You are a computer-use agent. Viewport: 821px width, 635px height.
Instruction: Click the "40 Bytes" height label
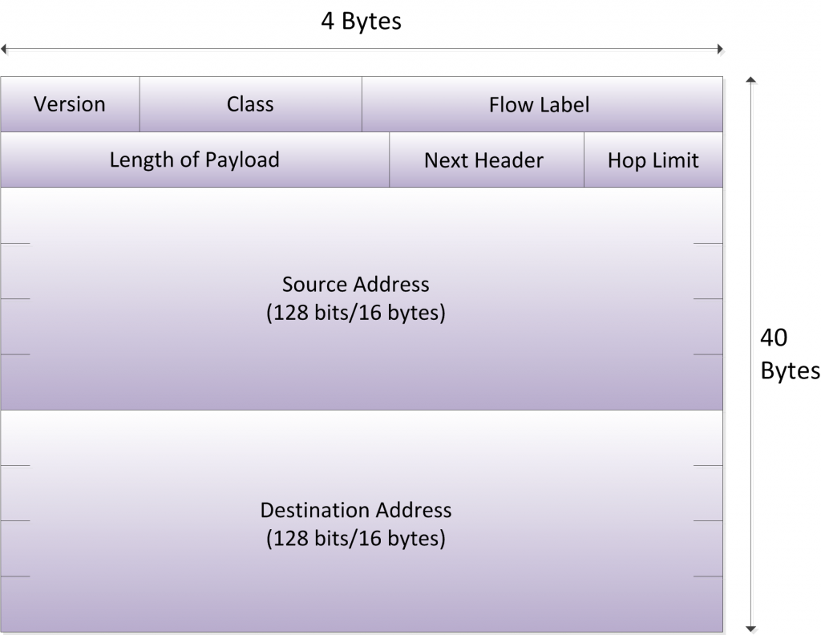tap(789, 354)
